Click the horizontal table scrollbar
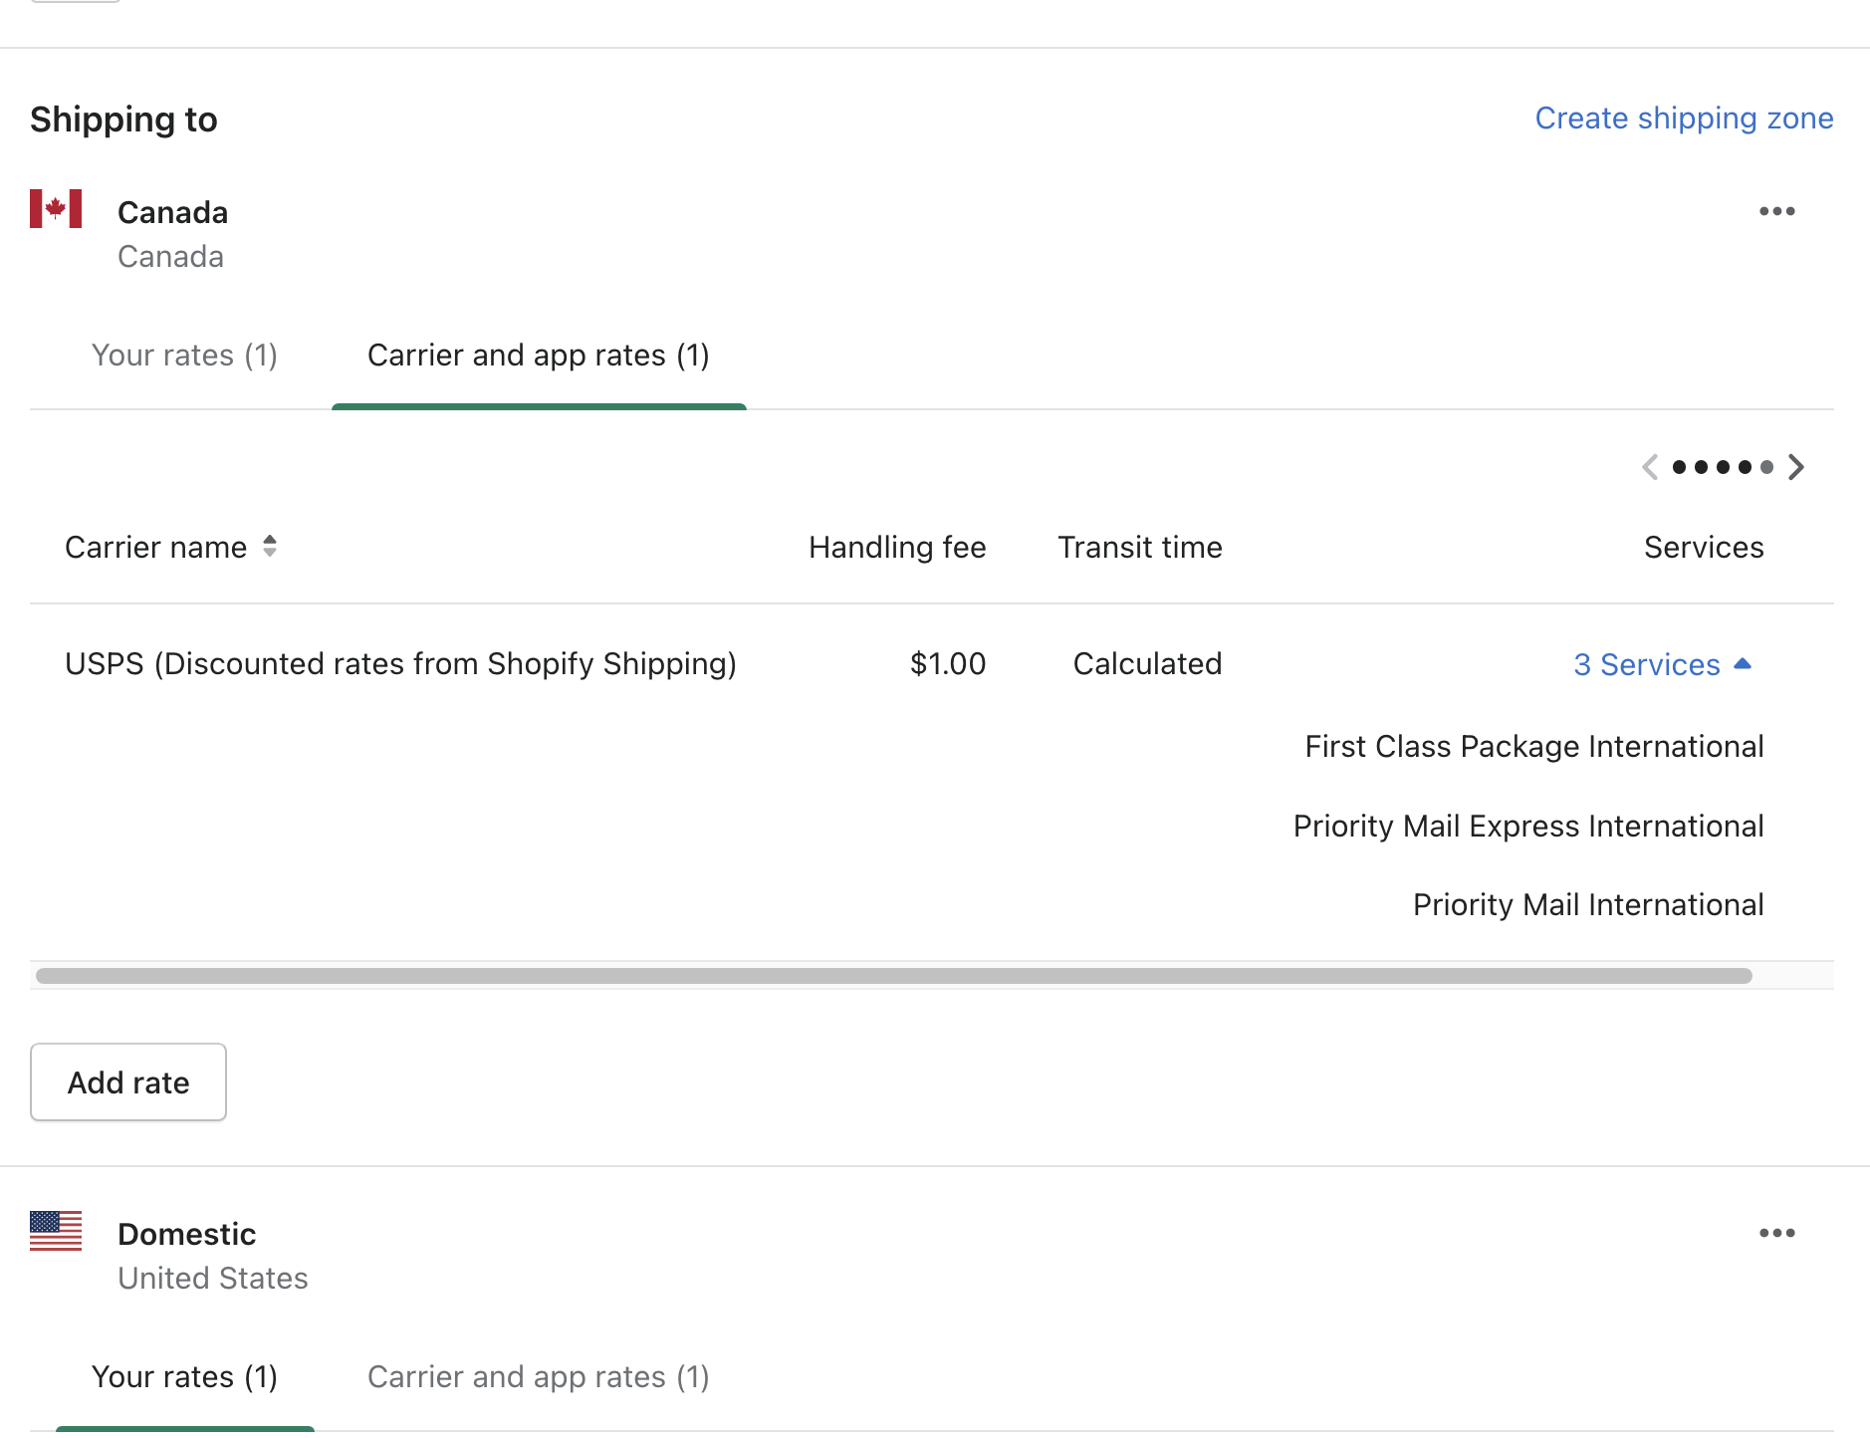 pyautogui.click(x=893, y=976)
